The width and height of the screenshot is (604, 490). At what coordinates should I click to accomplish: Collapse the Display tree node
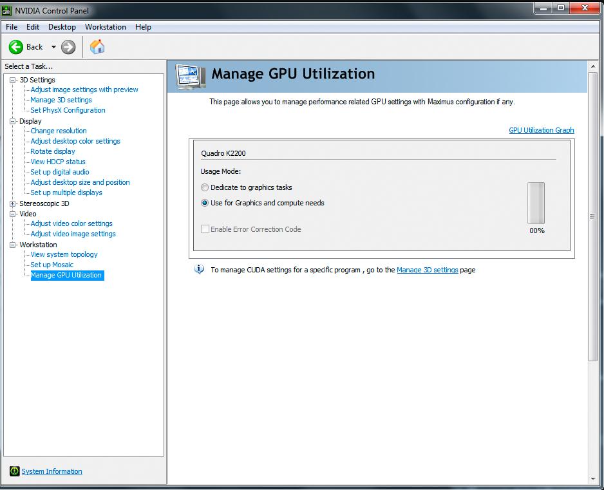(13, 121)
